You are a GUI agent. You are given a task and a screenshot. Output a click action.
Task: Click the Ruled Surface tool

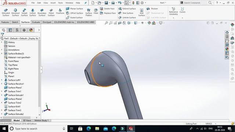pos(74,18)
